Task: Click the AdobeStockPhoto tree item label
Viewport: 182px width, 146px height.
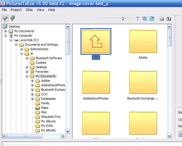Action: (x=53, y=85)
